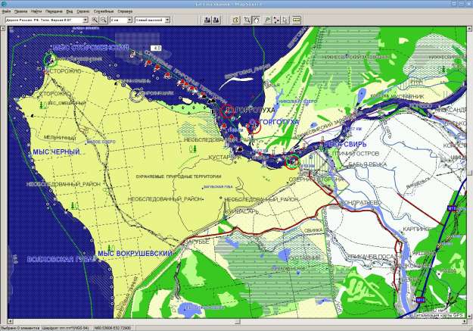Click the zoom in magnifier button
Screen dimensions: 473x331
[x=94, y=20]
